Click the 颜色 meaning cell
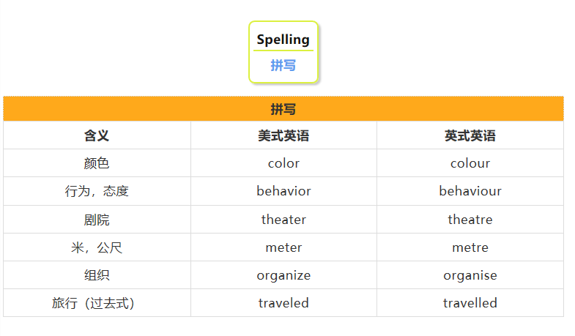 point(97,163)
